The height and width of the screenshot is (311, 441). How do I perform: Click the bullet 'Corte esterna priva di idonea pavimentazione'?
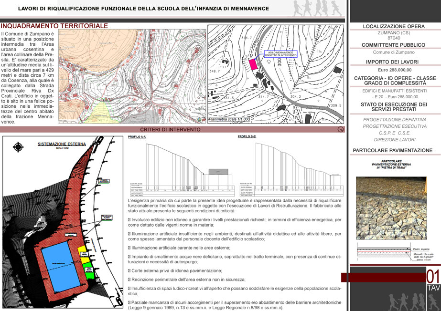pyautogui.click(x=175, y=271)
